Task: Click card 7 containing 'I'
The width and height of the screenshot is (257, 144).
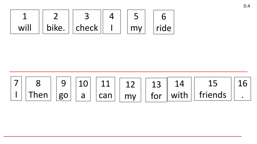Action: pos(16,88)
